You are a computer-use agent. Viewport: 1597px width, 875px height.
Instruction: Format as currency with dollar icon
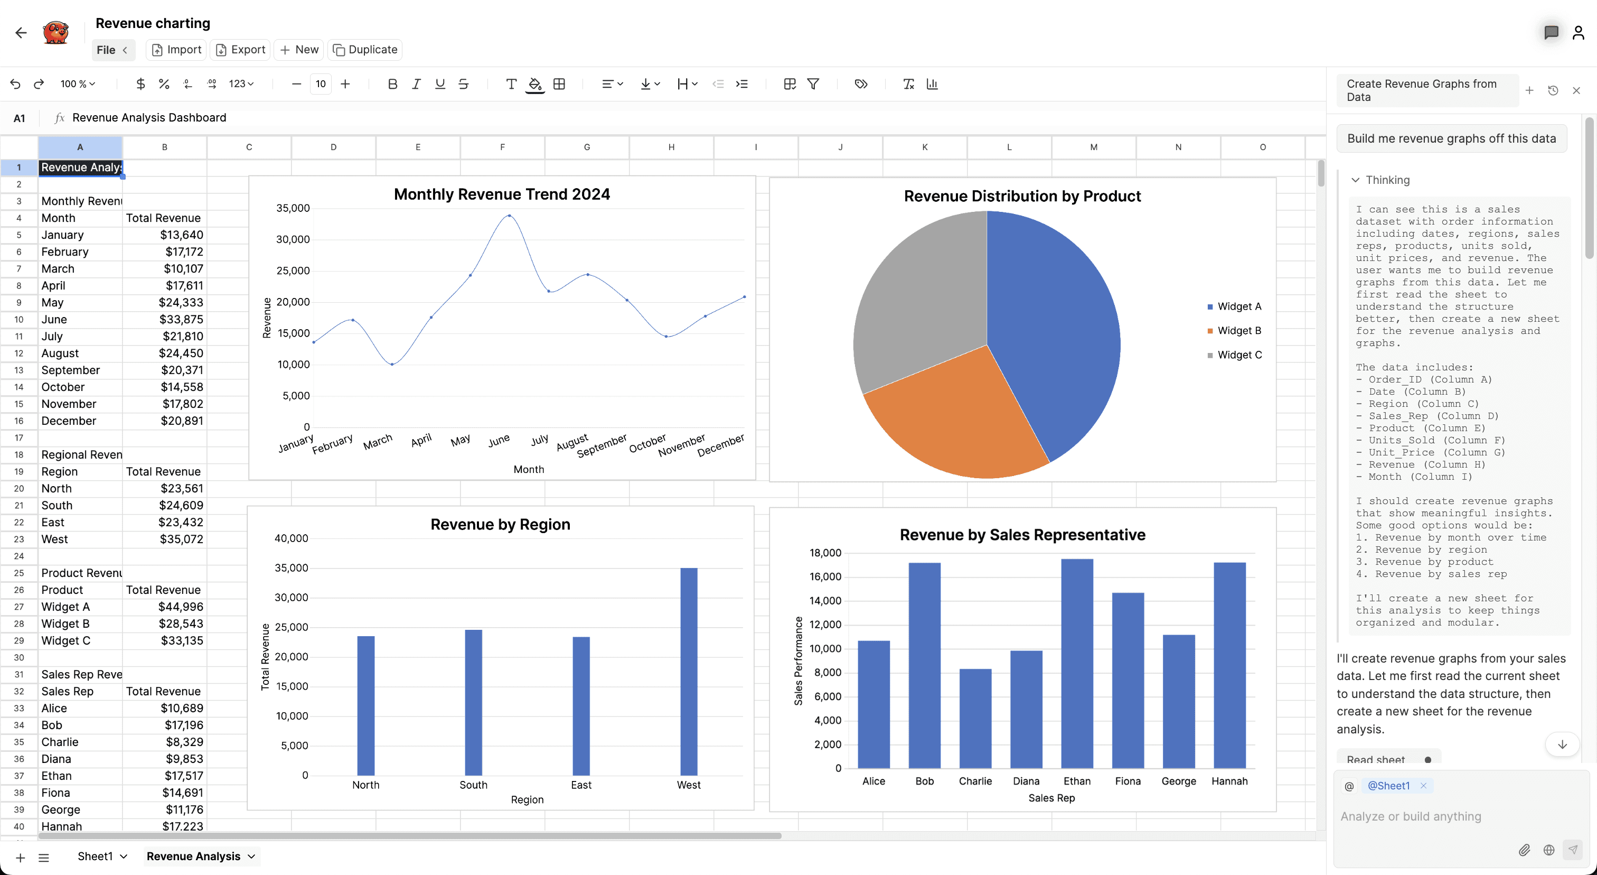click(x=140, y=83)
